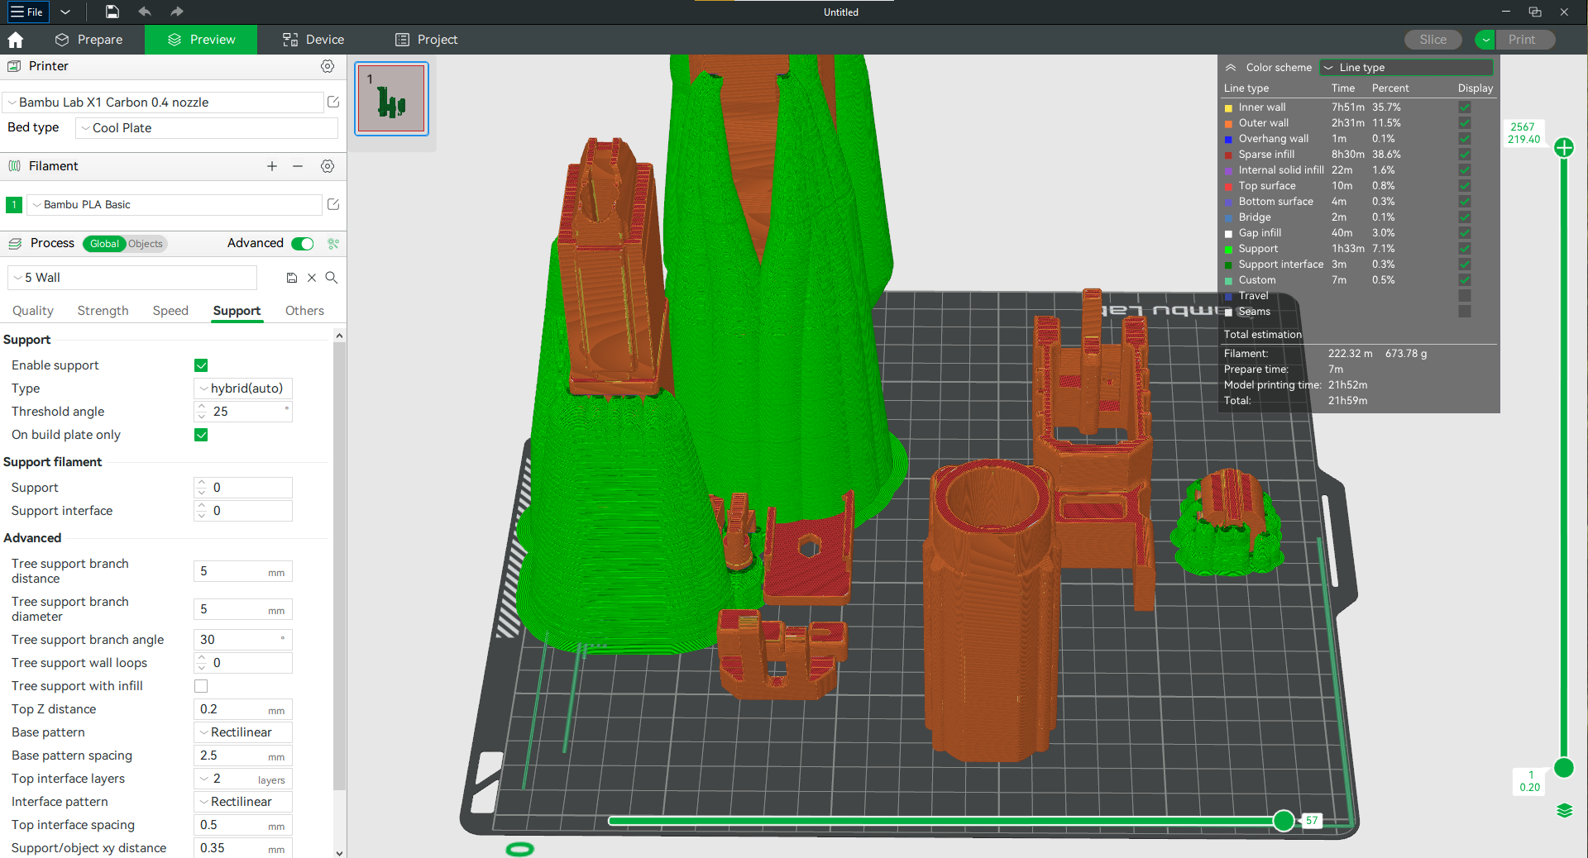Click the Print button
The width and height of the screenshot is (1588, 858).
tap(1522, 40)
